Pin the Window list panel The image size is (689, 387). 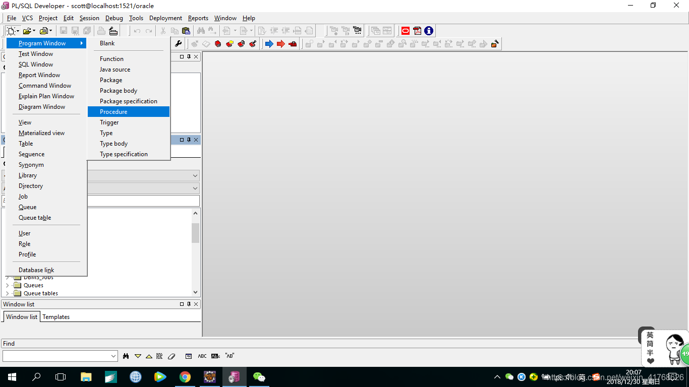189,304
